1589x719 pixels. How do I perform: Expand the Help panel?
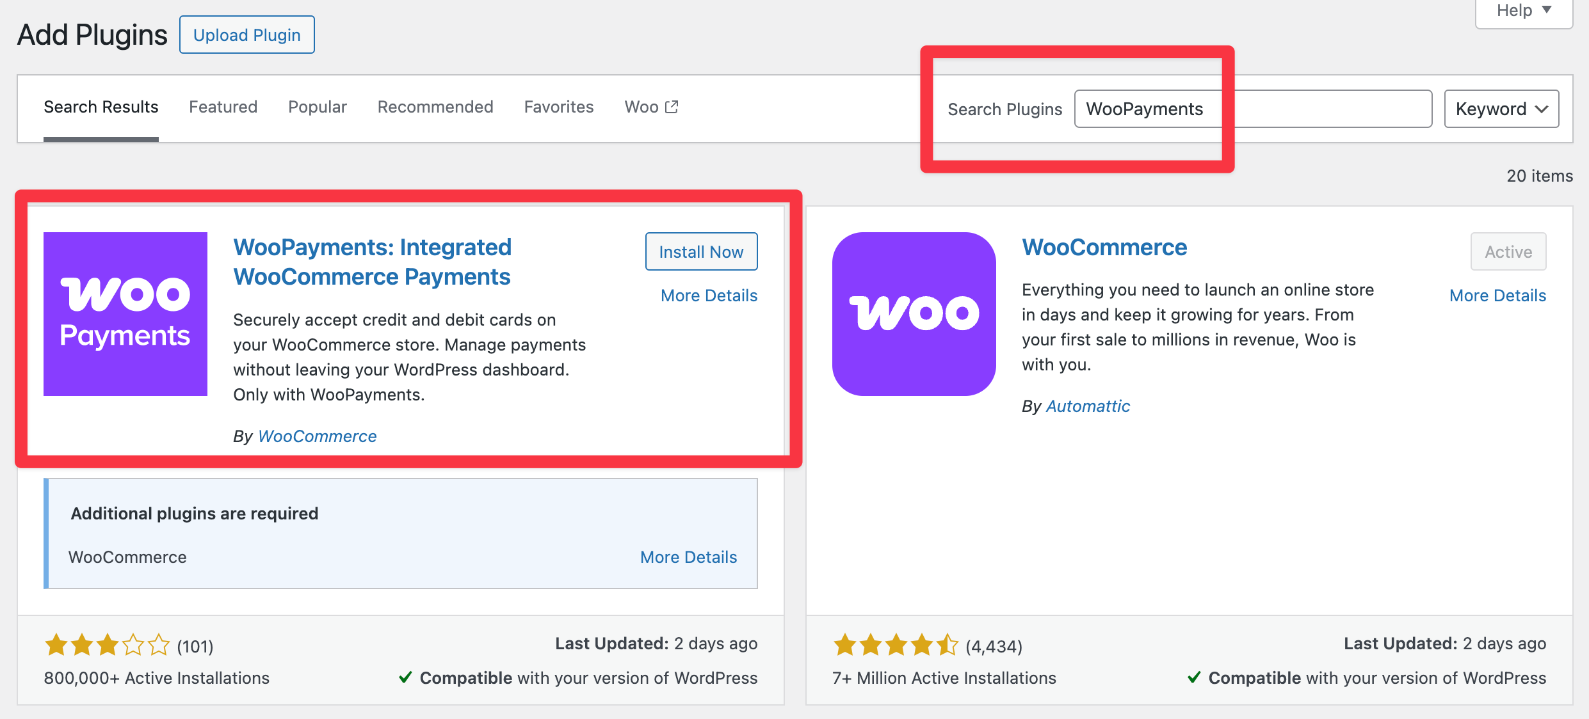(x=1523, y=10)
